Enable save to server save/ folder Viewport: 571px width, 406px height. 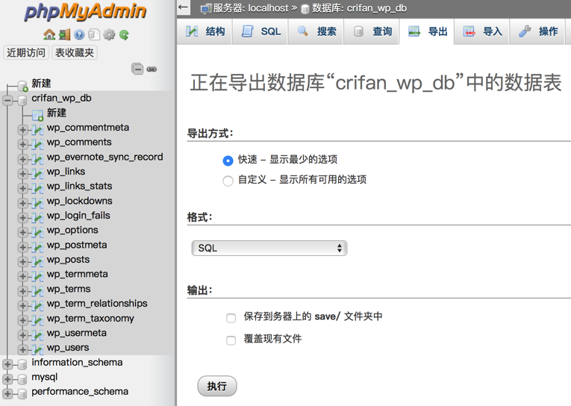231,318
